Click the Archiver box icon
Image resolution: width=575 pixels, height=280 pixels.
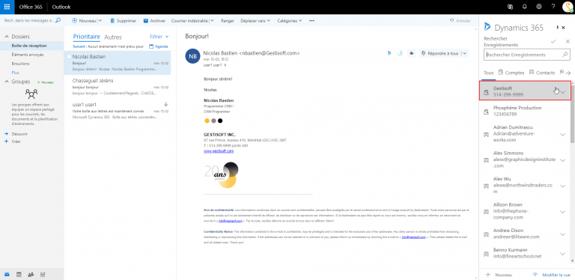(145, 21)
